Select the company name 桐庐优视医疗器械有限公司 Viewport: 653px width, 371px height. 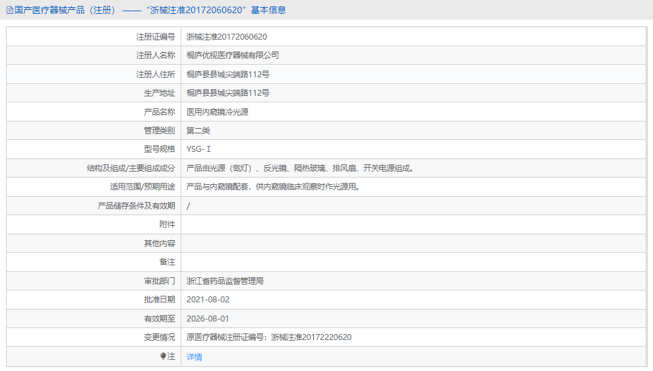(x=232, y=55)
